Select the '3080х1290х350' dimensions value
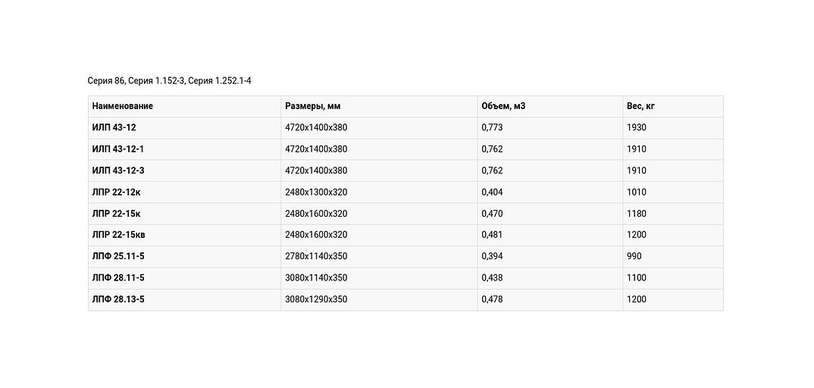This screenshot has width=814, height=388. 316,299
